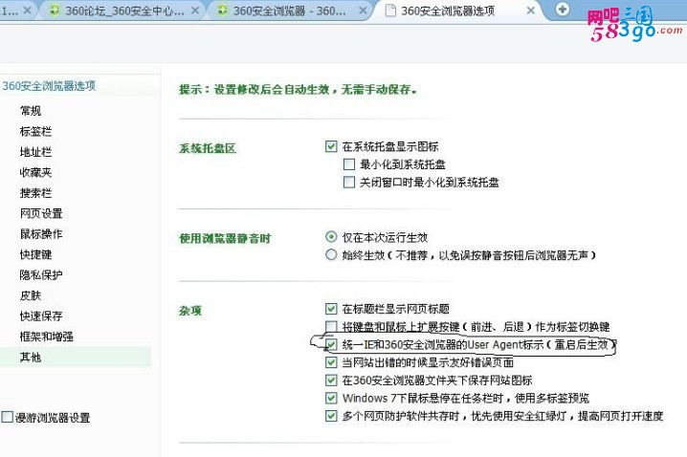Click the 杂项 section heading
Screen dimensions: 687x457
pos(189,311)
